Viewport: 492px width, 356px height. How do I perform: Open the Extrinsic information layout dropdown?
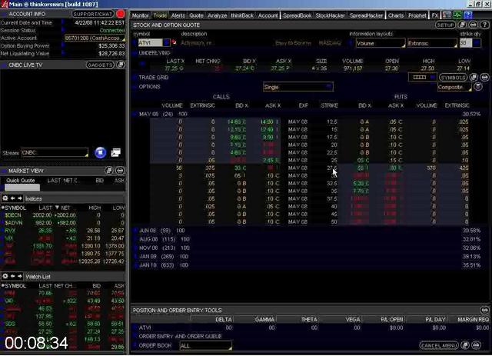tap(432, 43)
